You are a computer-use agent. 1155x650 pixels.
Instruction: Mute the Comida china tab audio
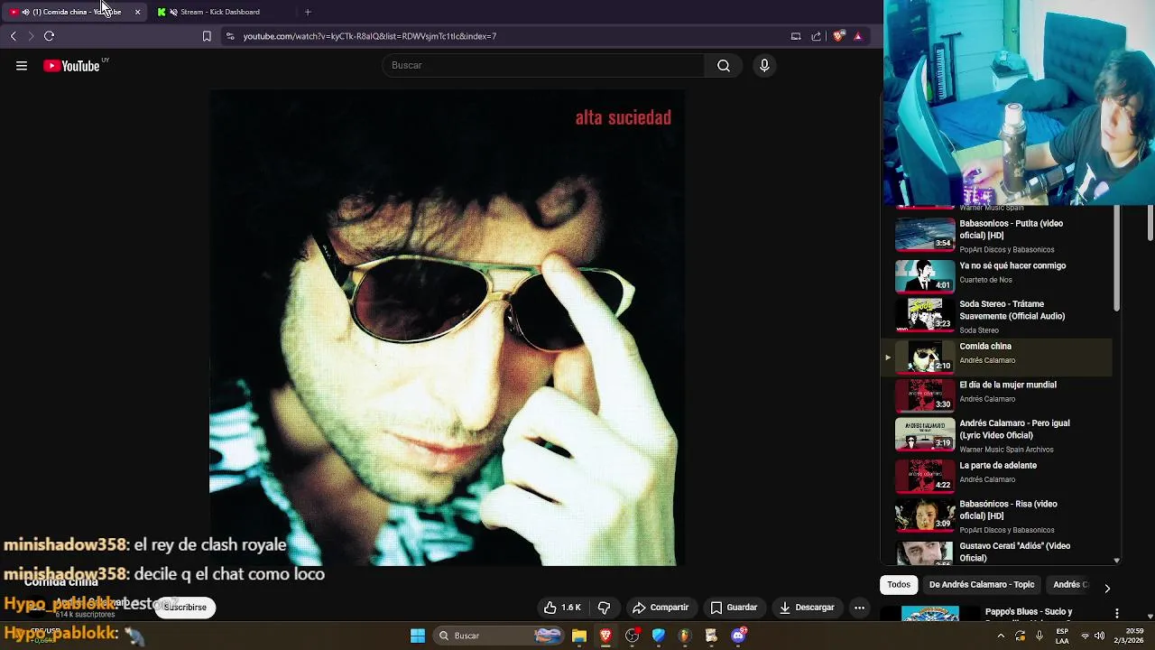pos(25,12)
